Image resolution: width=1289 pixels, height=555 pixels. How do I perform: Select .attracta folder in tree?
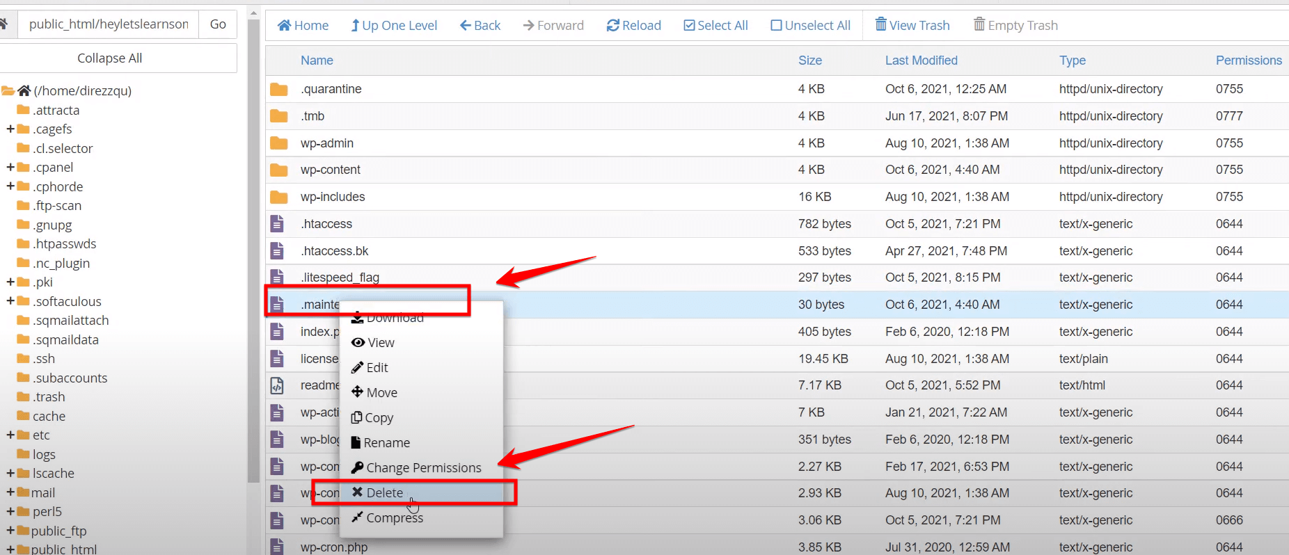point(56,111)
